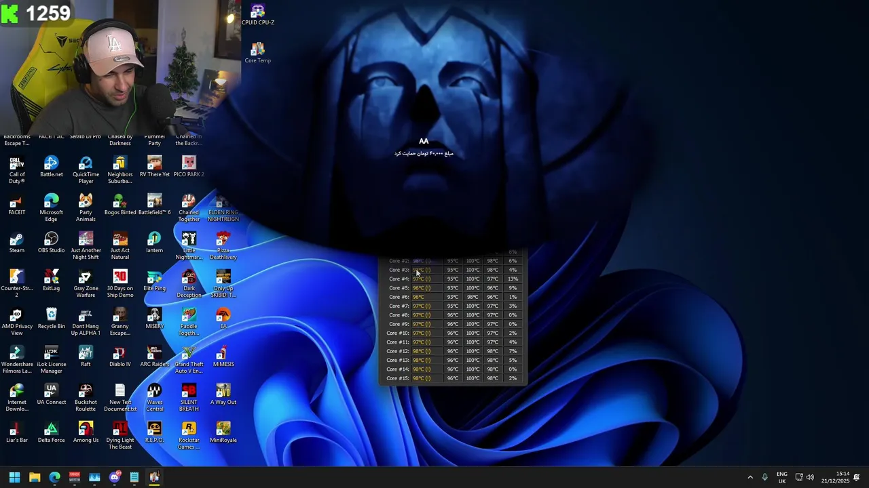Image resolution: width=869 pixels, height=488 pixels.
Task: Open Discord from the taskbar
Action: click(115, 477)
